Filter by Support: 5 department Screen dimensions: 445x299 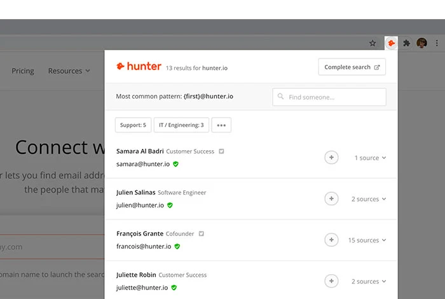[x=133, y=125]
